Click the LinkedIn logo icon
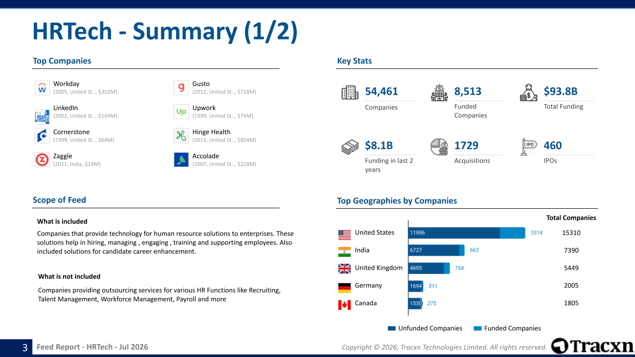The height and width of the screenshot is (357, 635). tap(42, 117)
